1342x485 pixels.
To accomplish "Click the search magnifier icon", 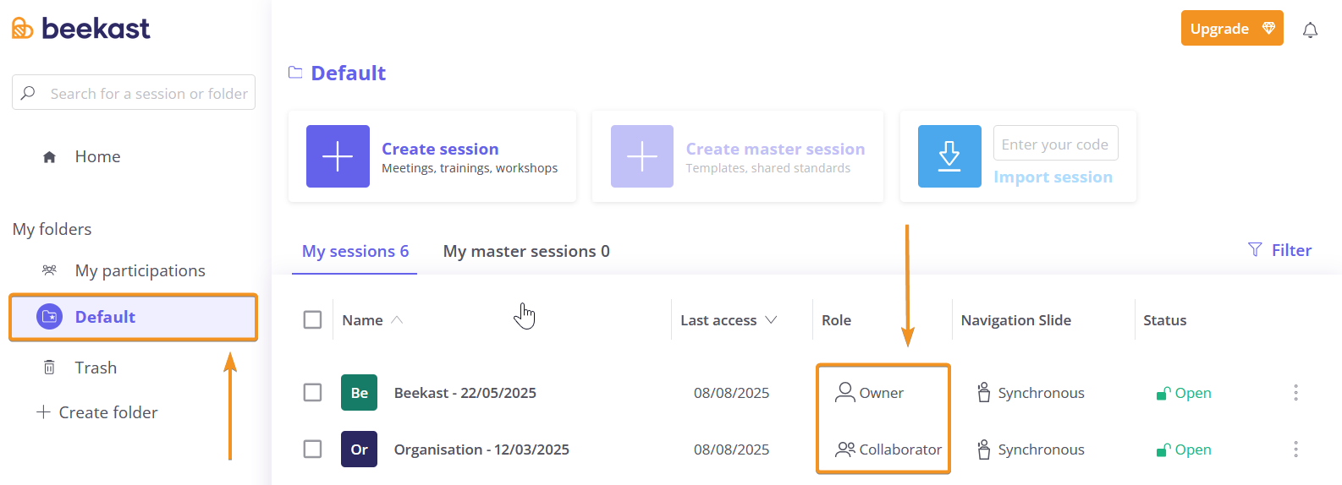I will point(28,93).
